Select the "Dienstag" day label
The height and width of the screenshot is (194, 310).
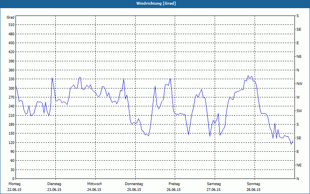[54, 184]
